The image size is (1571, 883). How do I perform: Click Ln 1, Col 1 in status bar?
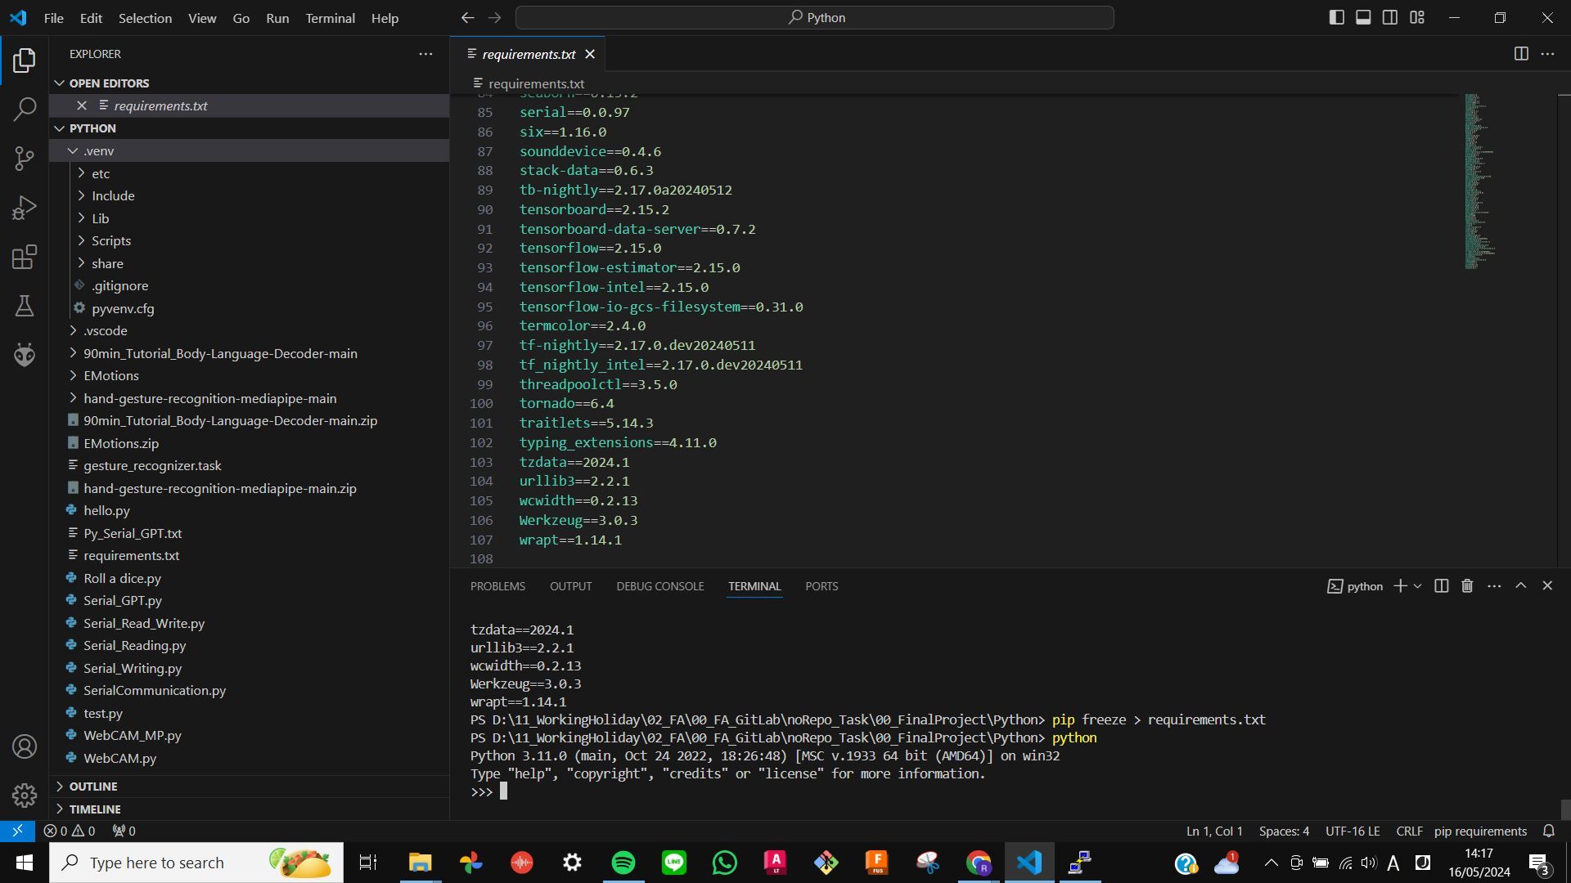point(1214,831)
